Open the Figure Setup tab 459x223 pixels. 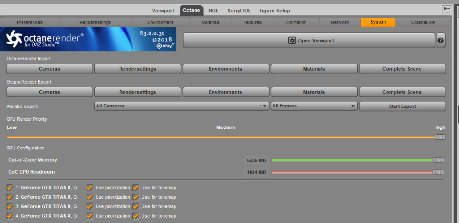coord(274,11)
